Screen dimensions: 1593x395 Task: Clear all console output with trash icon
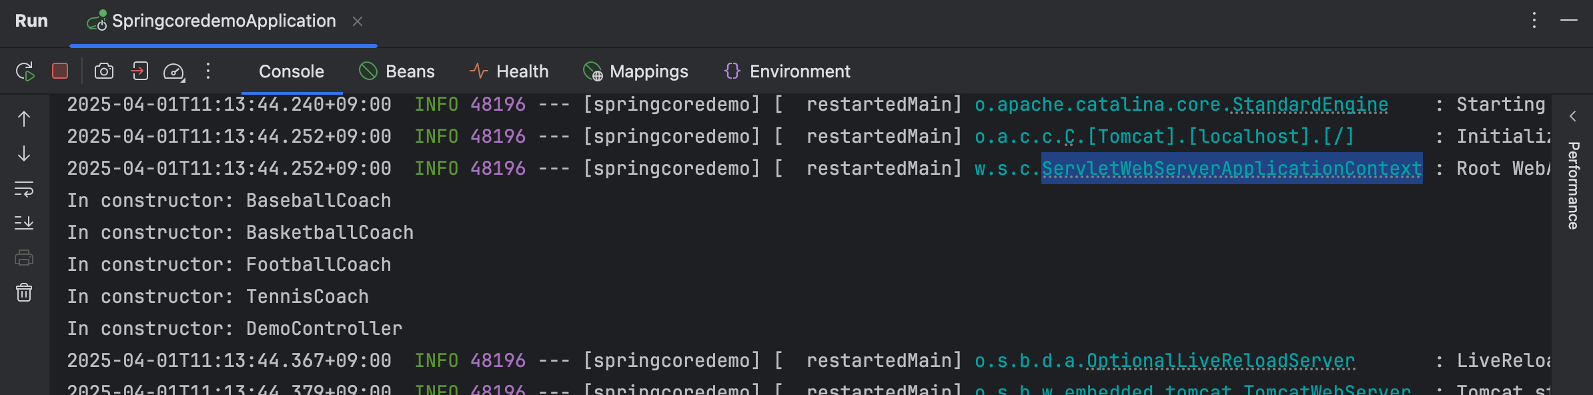pos(24,293)
